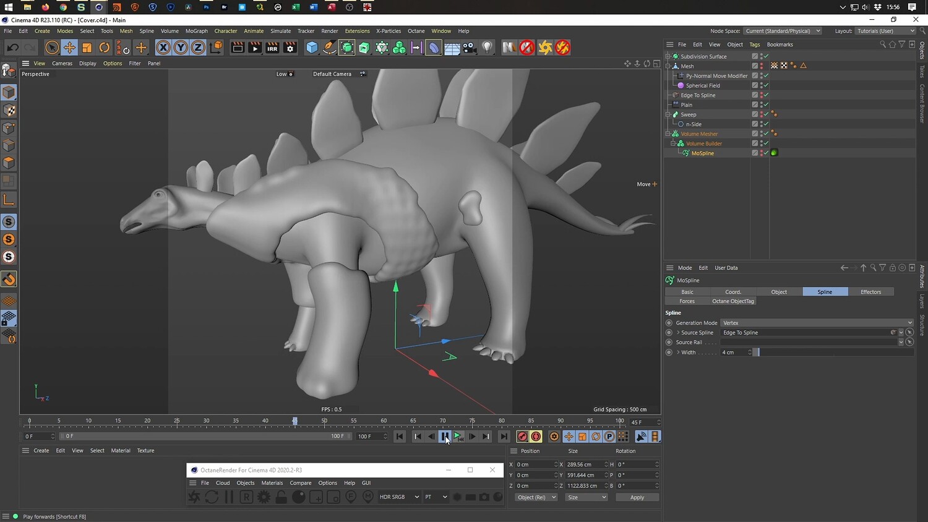Toggle enable checkmark for Sweep object
This screenshot has width=928, height=522.
(766, 114)
